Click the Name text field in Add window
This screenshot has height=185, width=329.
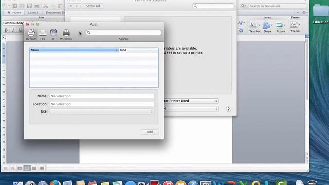[x=102, y=96]
